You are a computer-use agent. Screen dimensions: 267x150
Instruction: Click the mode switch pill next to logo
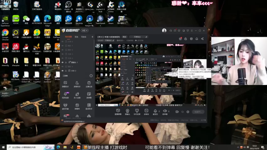point(85,31)
